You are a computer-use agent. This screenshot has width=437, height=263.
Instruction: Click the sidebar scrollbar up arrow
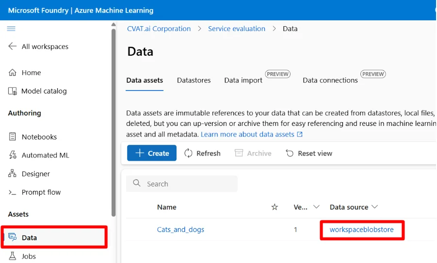click(113, 25)
